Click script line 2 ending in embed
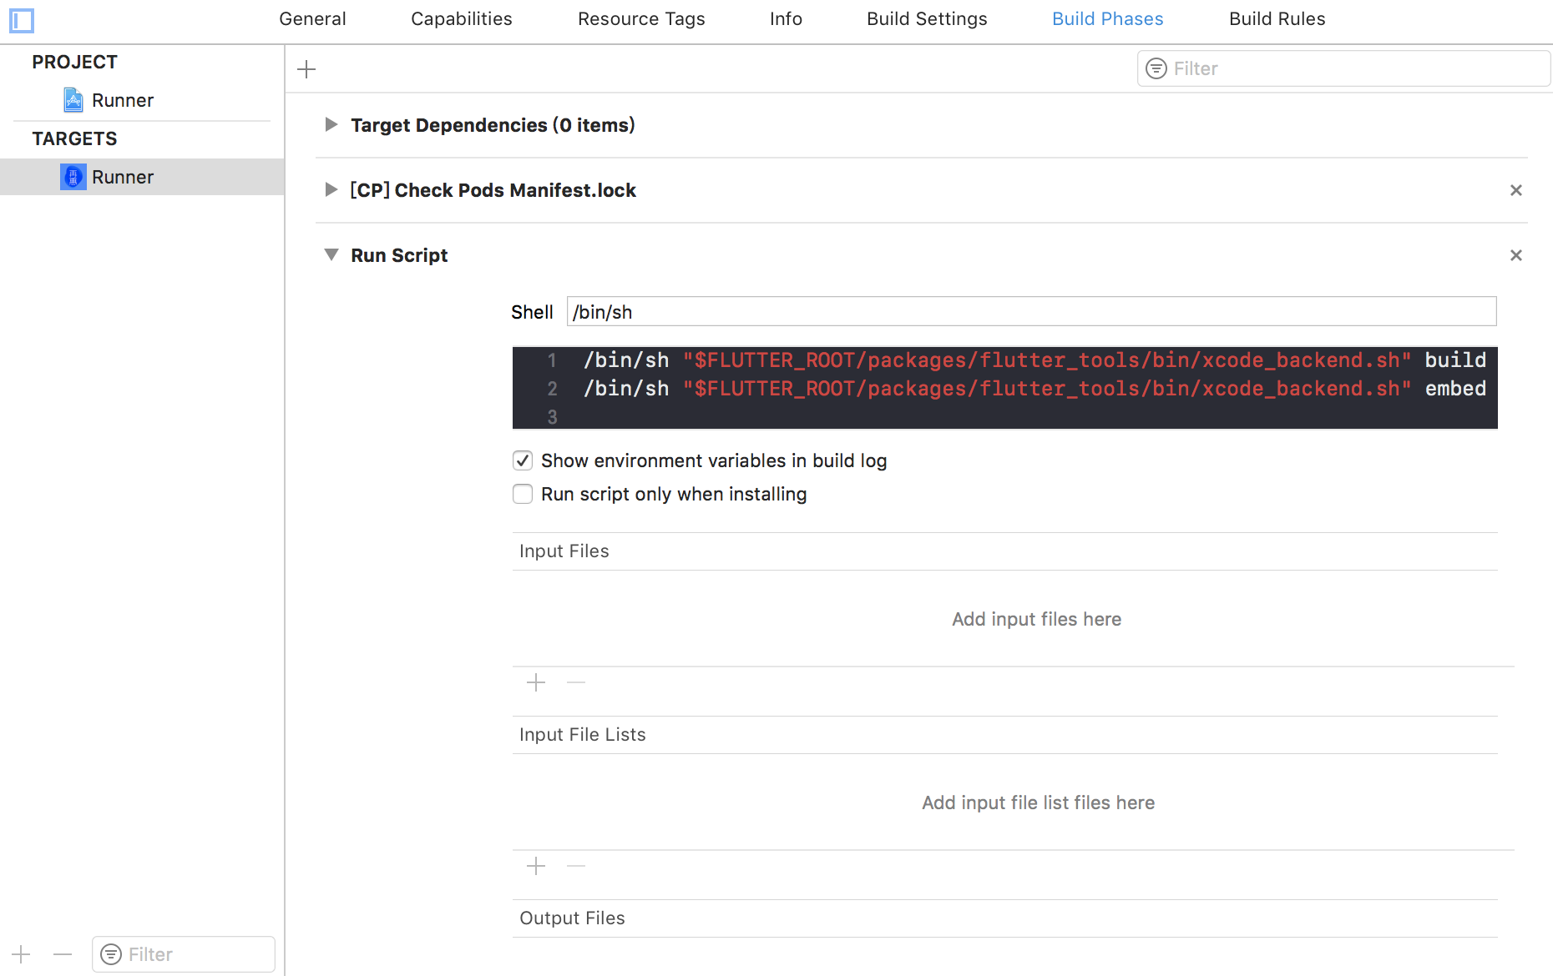Viewport: 1553px width, 976px height. (1034, 389)
